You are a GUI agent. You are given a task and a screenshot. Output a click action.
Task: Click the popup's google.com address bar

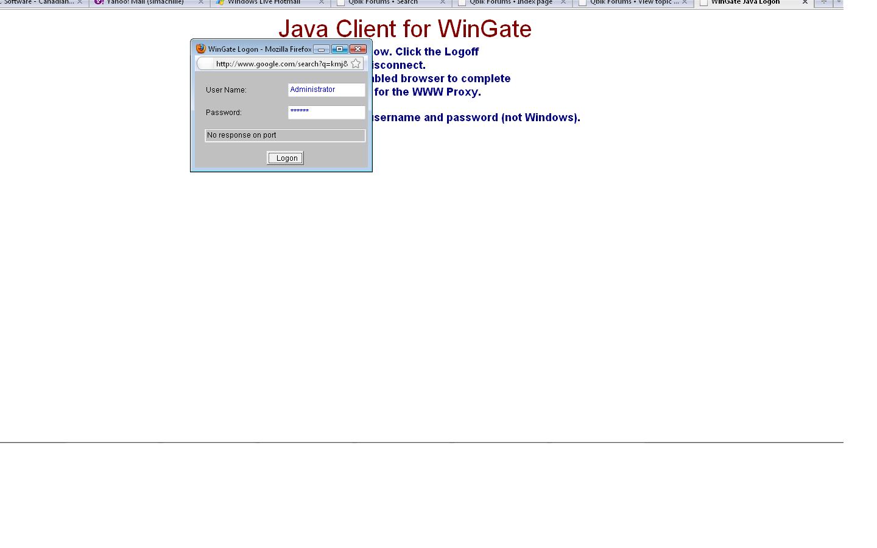click(281, 63)
